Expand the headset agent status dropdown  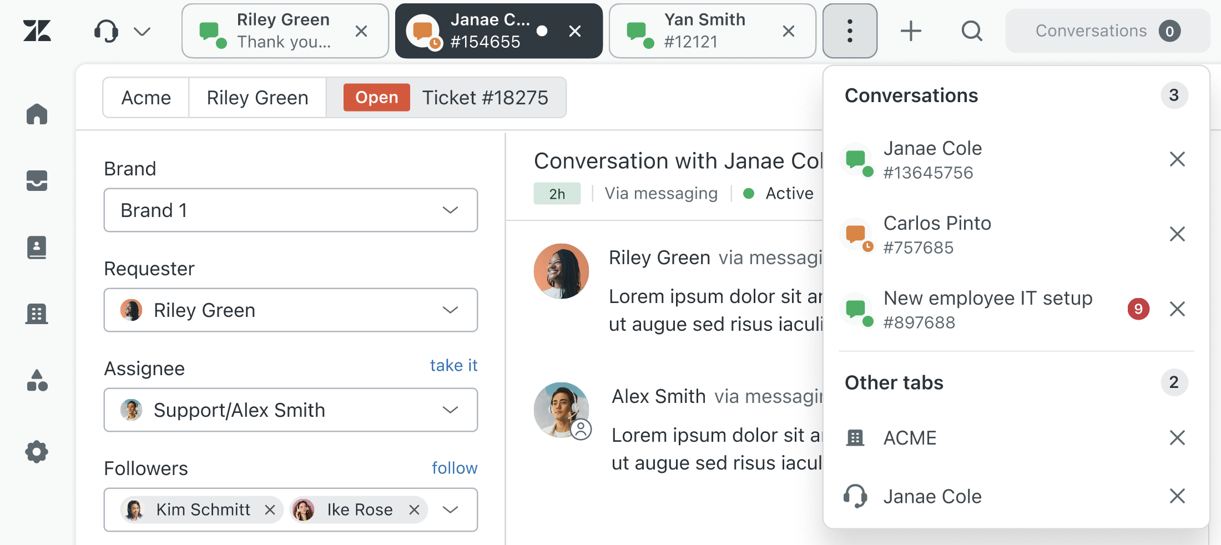(122, 31)
